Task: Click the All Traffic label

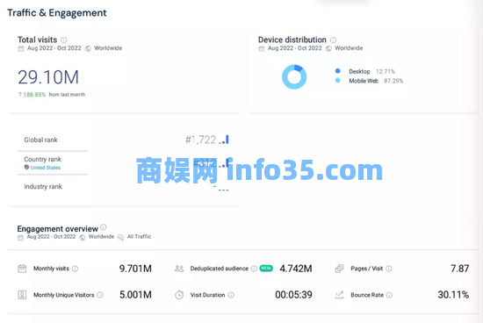Action: [140, 236]
